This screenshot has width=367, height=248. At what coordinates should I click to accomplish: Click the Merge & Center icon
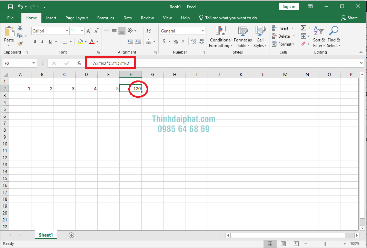(149, 41)
